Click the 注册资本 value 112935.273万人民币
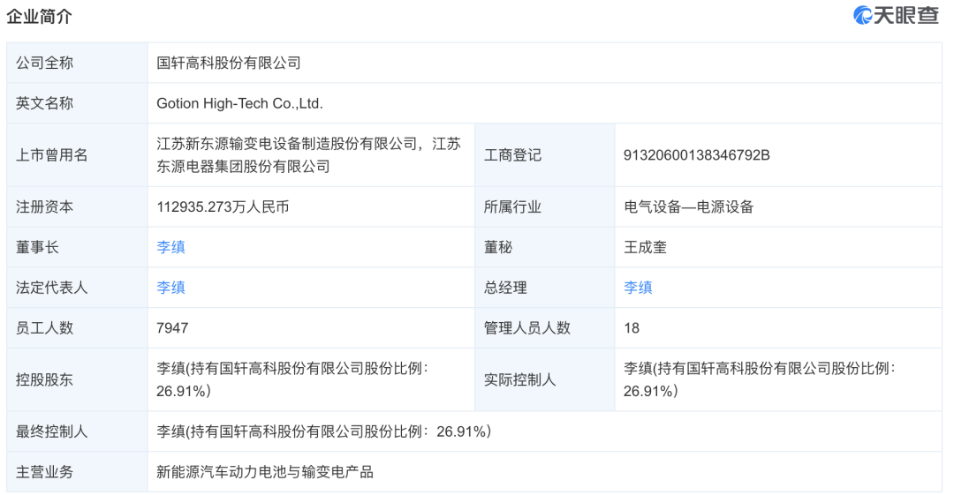 pos(223,206)
